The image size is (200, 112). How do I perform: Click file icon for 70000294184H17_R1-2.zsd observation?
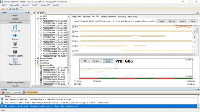41,70
